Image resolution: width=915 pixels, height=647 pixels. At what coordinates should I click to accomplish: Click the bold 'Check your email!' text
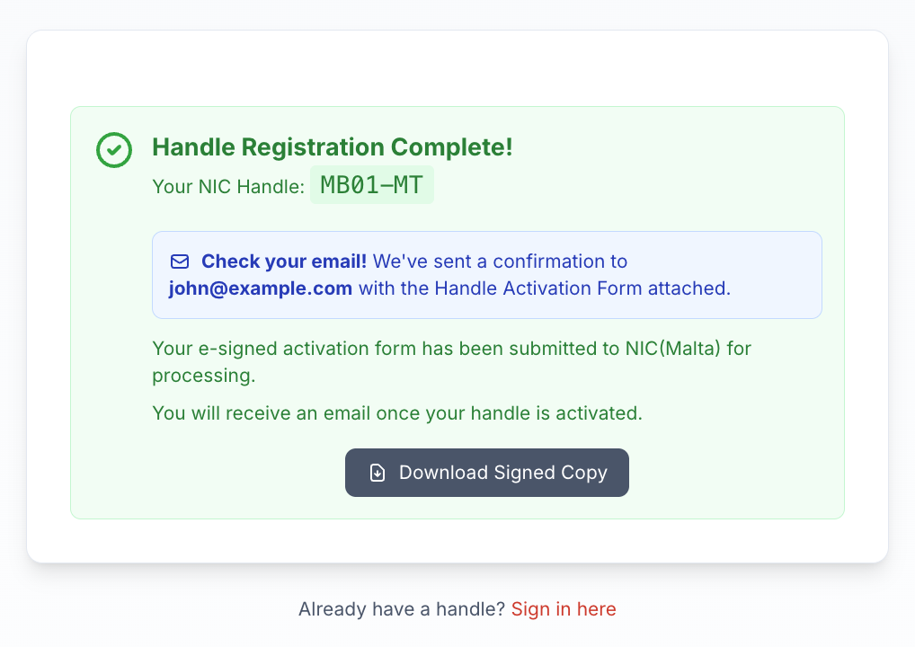coord(284,261)
